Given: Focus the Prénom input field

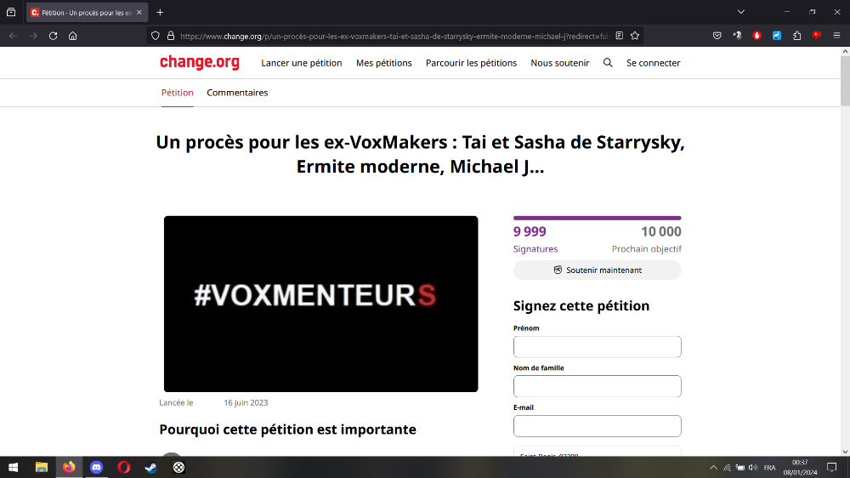Looking at the screenshot, I should coord(597,347).
